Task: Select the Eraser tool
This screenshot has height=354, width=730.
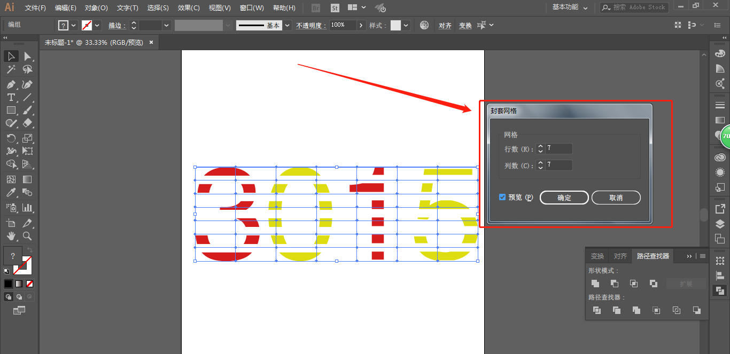Action: (28, 123)
